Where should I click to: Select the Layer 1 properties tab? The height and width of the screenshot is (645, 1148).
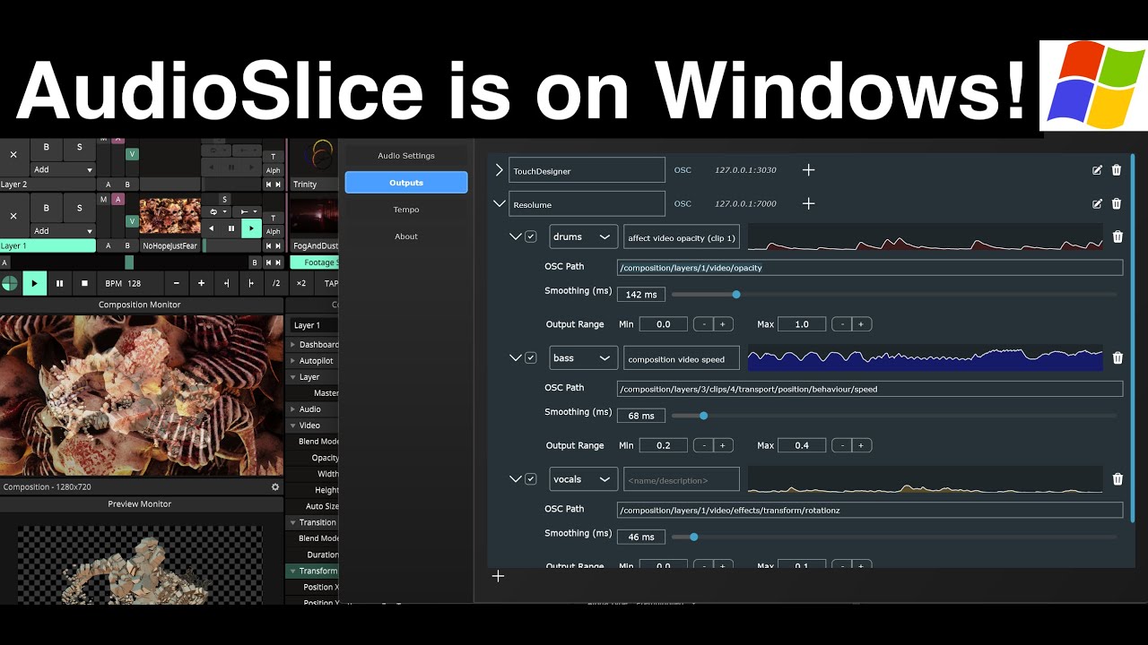(314, 325)
